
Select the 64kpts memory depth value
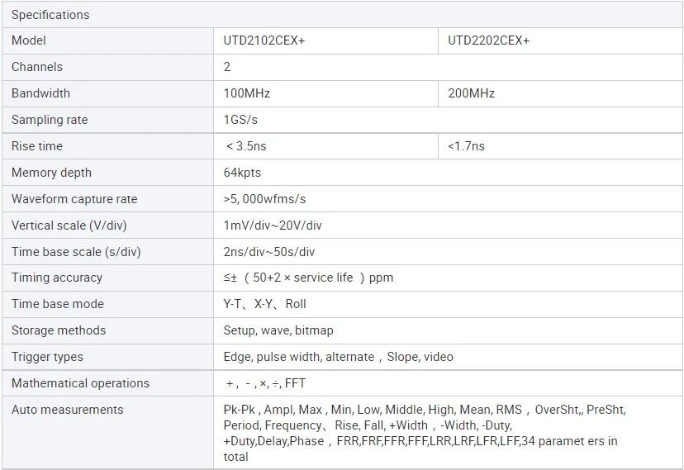coord(243,173)
